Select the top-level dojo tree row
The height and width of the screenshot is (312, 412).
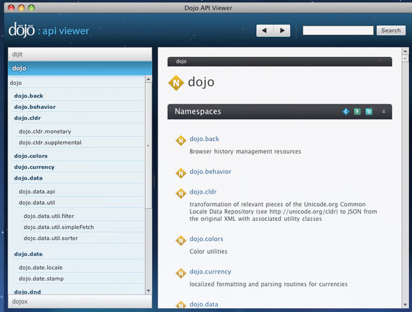[77, 83]
